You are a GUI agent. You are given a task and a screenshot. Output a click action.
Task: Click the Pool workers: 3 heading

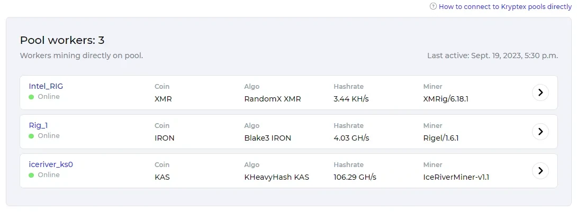click(62, 40)
